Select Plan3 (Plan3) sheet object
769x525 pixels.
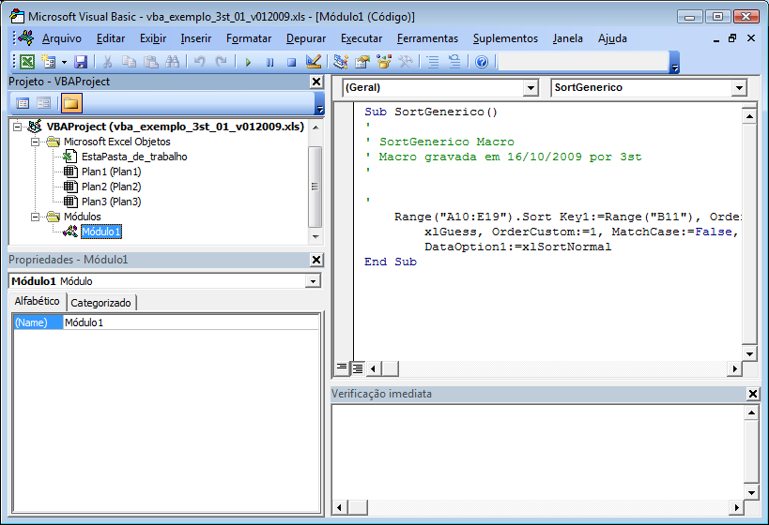click(x=112, y=202)
